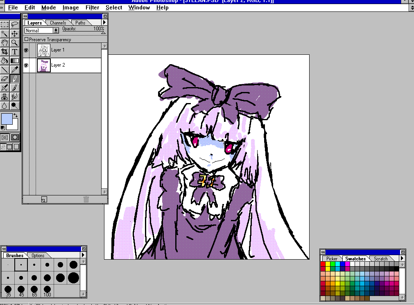Open the Layers palette flyout menu arrow

104,22
